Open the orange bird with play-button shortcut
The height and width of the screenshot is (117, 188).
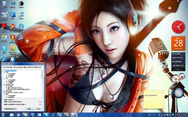(x=13, y=50)
